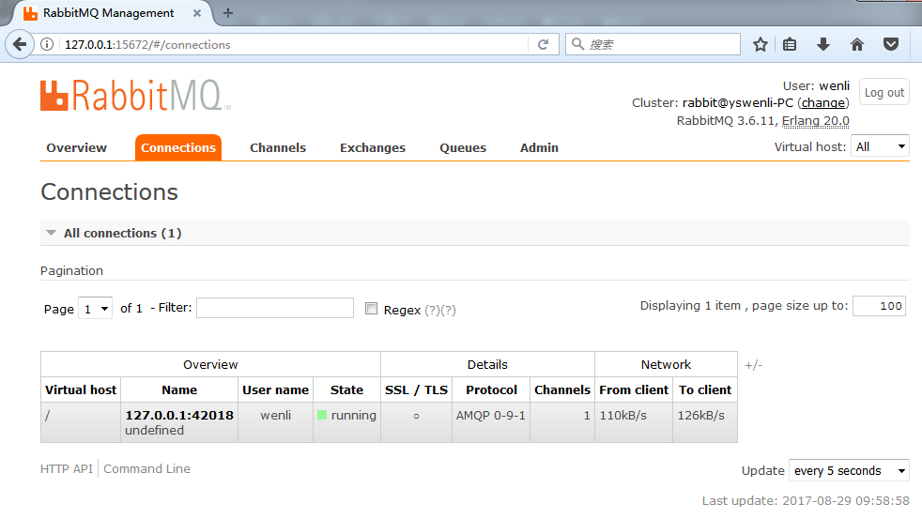Open the Update interval dropdown

pos(849,471)
